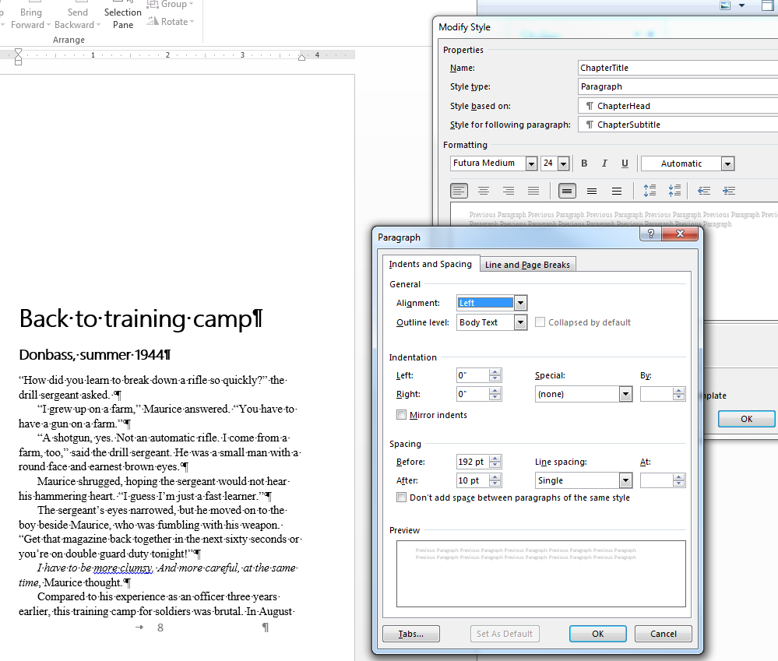Click increase paragraph spacing icon
778x661 pixels.
650,191
